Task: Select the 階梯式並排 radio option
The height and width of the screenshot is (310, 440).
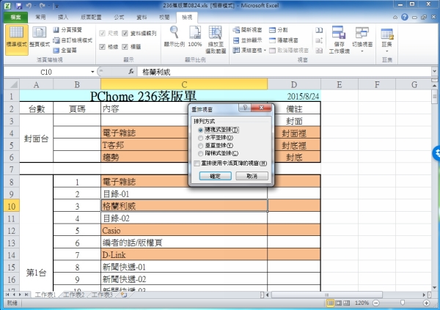Action: [x=200, y=152]
